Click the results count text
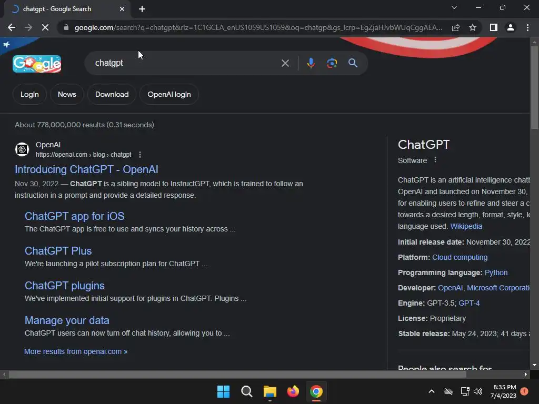The image size is (539, 404). click(84, 125)
